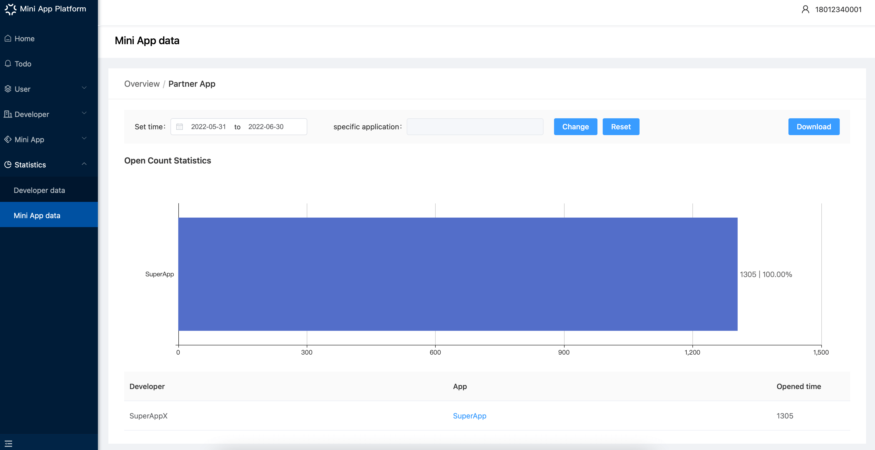Click account number 18012340001
The width and height of the screenshot is (875, 450).
coord(838,9)
